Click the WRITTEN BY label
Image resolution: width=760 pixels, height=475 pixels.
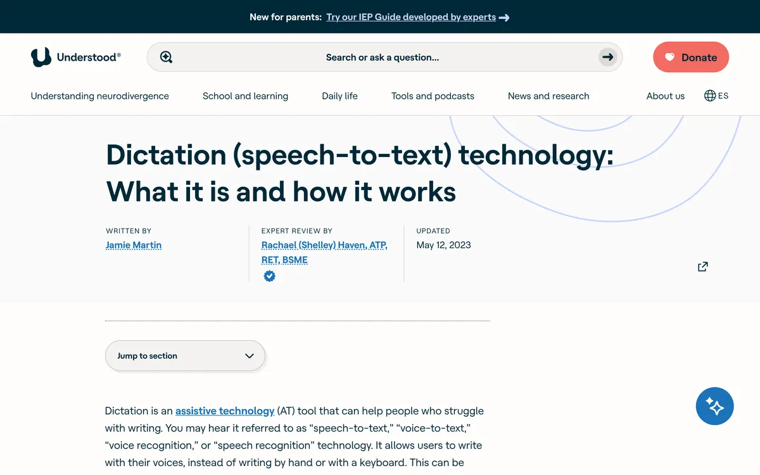(129, 231)
